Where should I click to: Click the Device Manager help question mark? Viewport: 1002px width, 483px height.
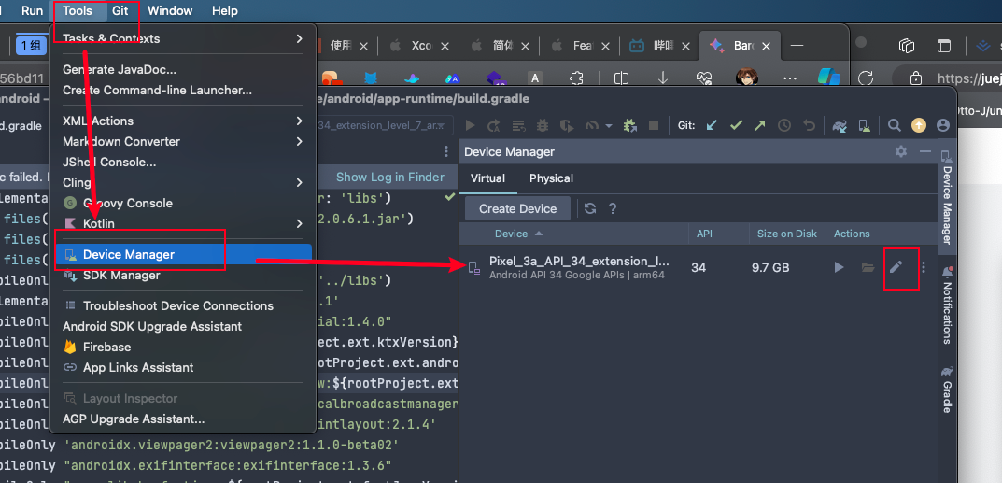[613, 208]
